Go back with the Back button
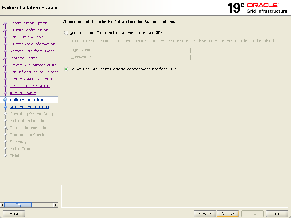The width and height of the screenshot is (291, 218). tap(205, 214)
